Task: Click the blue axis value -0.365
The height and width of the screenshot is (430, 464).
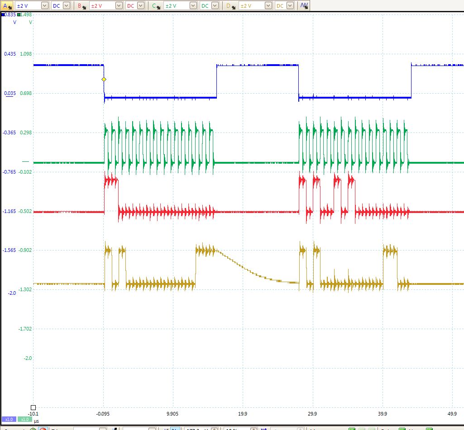Action: pyautogui.click(x=9, y=132)
